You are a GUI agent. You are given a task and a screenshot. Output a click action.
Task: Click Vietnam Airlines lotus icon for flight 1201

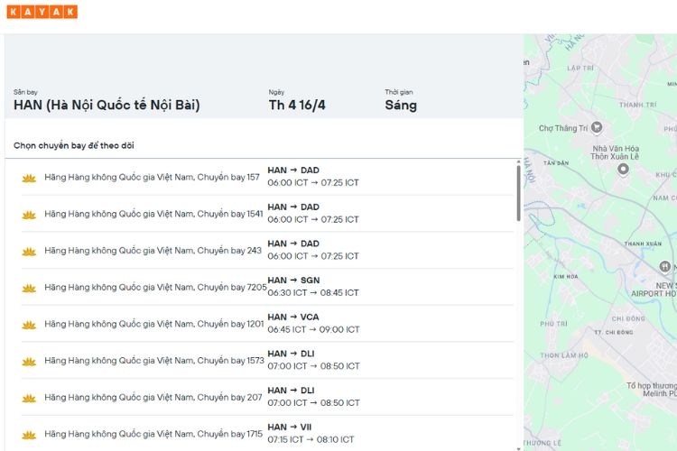coord(29,325)
